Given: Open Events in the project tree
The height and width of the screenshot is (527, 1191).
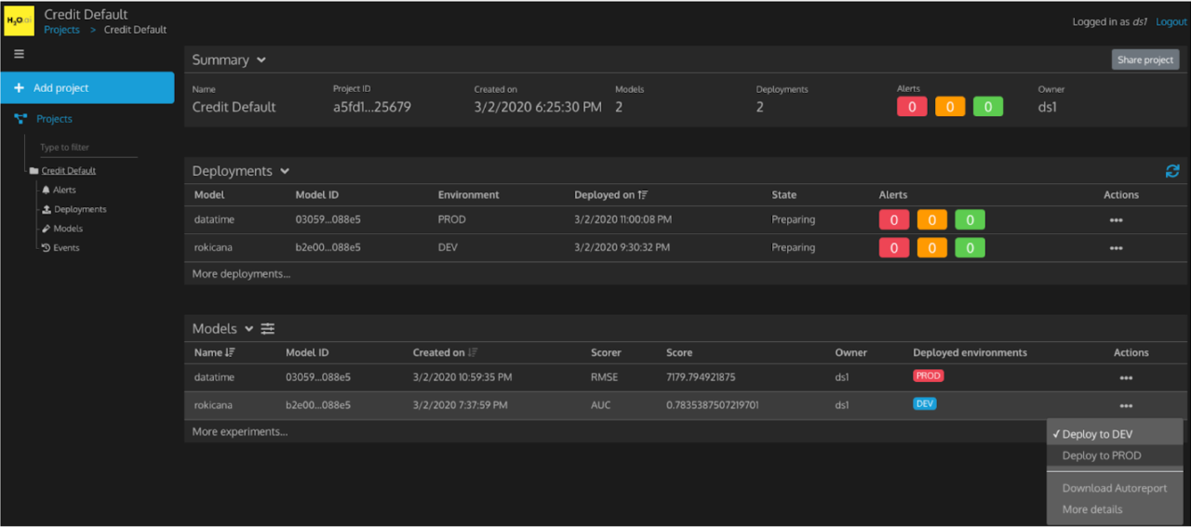Looking at the screenshot, I should pyautogui.click(x=66, y=248).
